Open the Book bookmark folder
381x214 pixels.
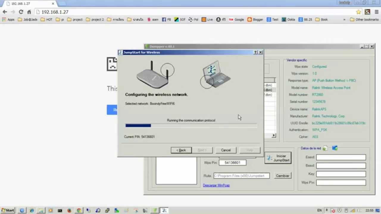[321, 20]
